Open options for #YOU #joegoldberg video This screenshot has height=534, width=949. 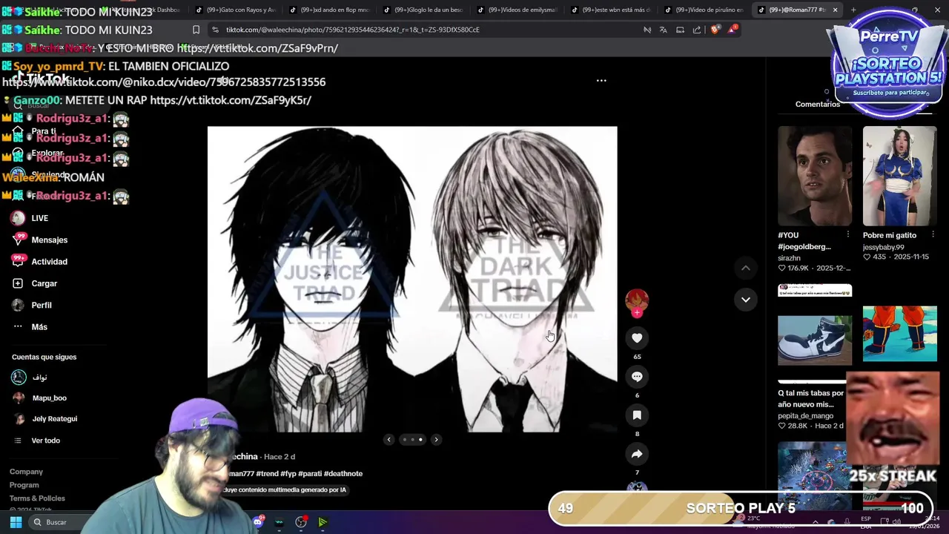point(848,234)
